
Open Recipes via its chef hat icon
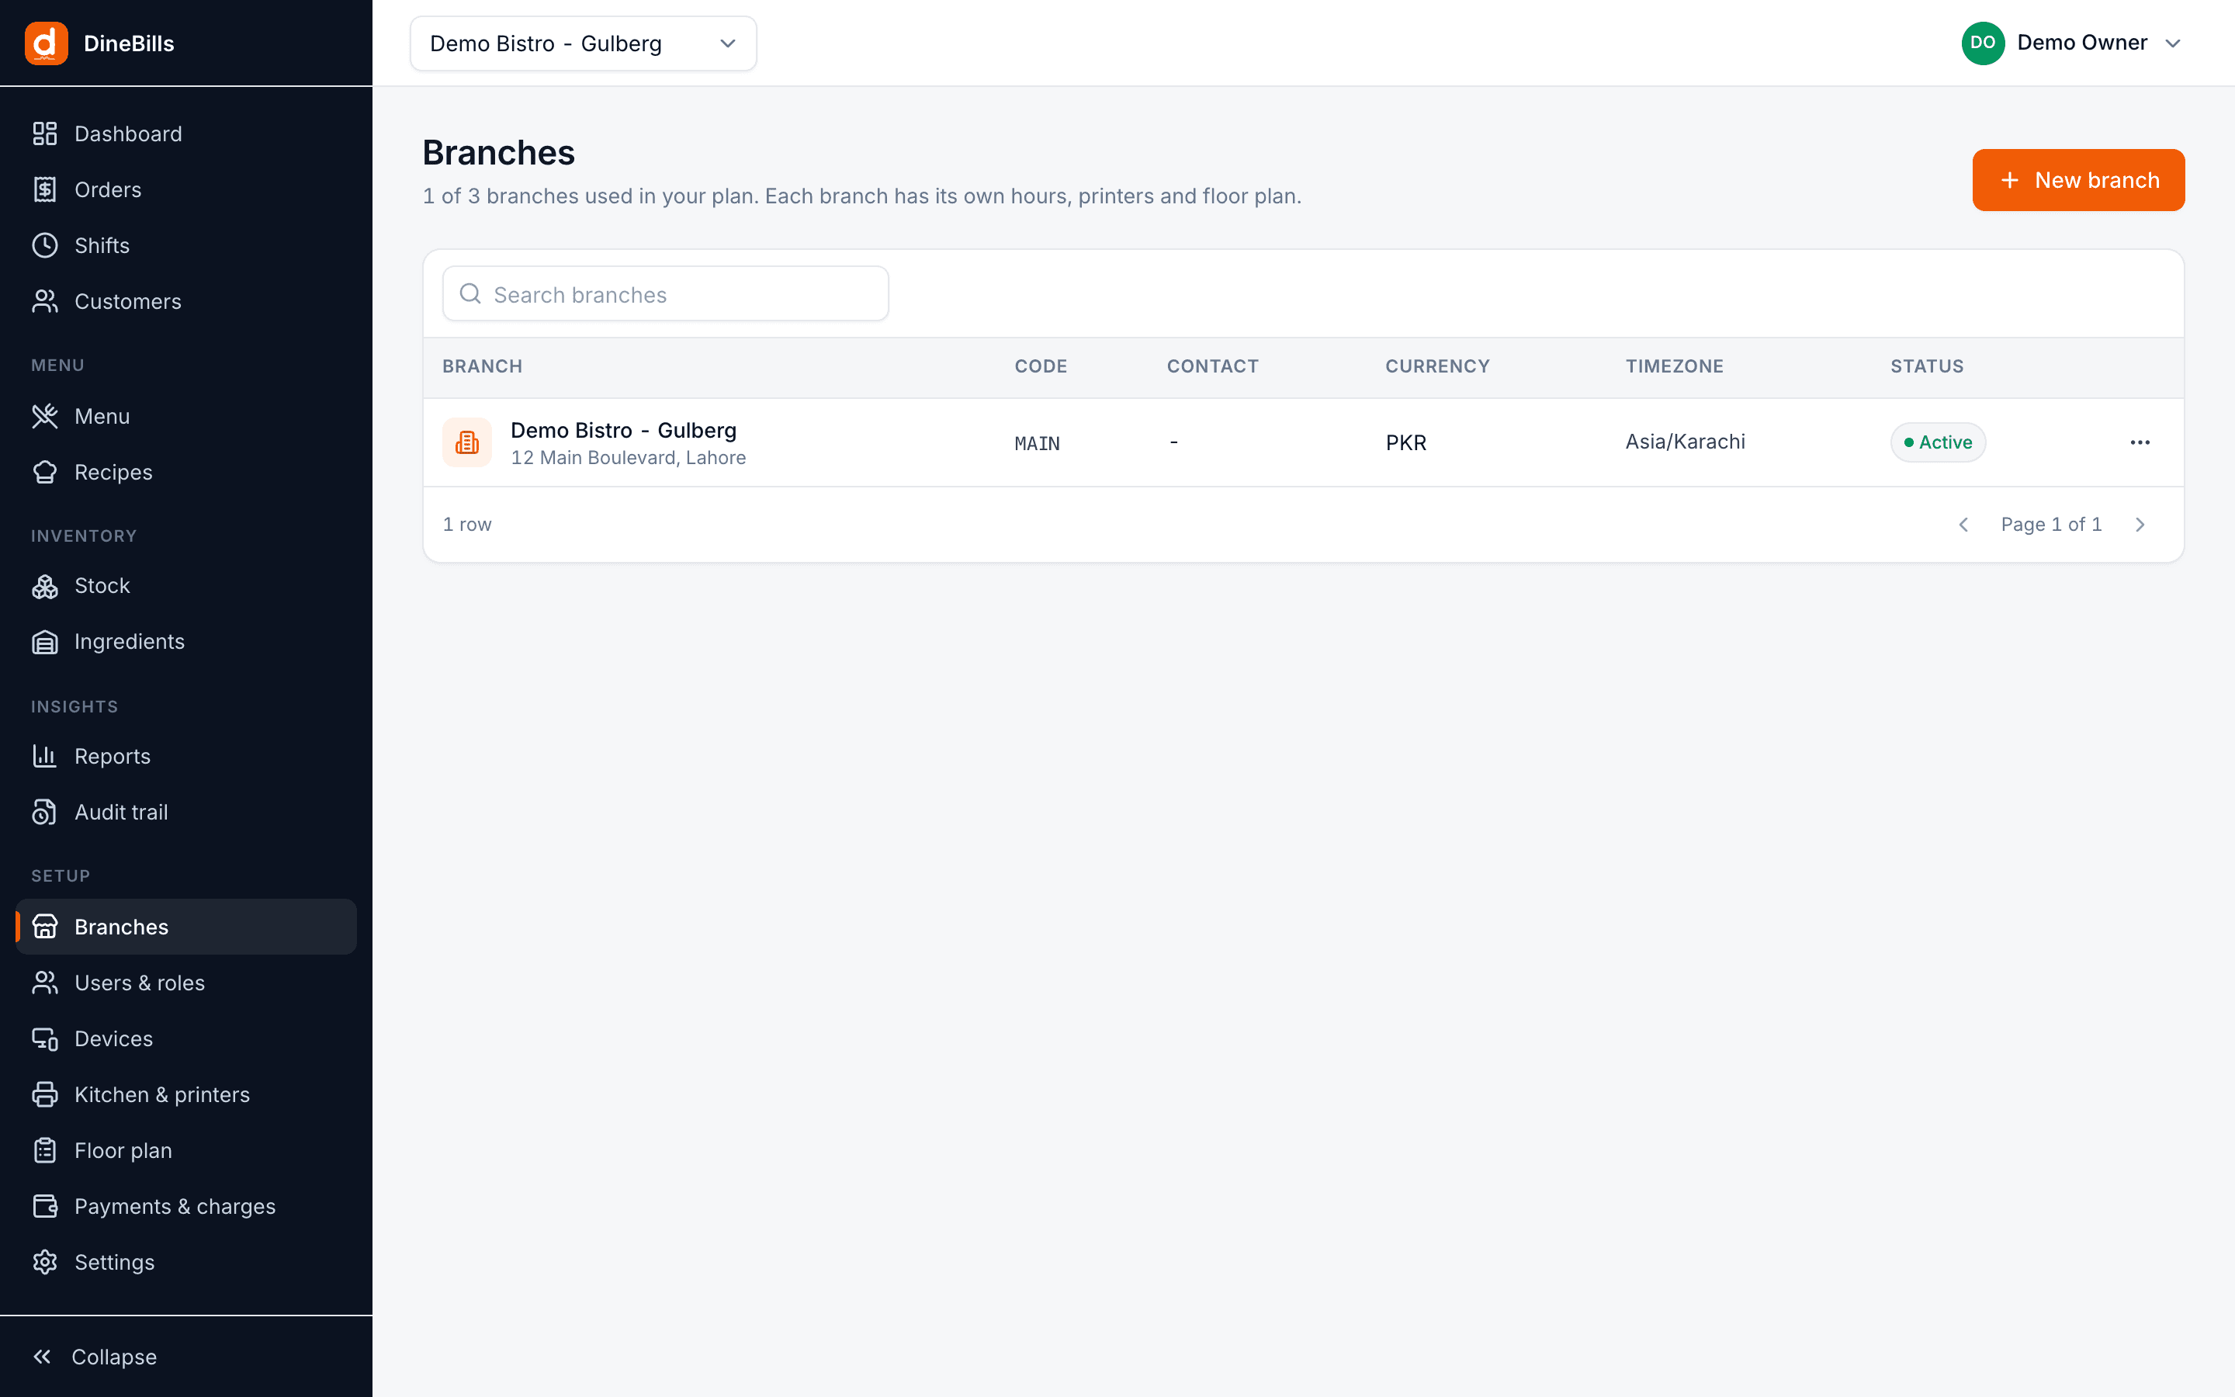[x=44, y=472]
